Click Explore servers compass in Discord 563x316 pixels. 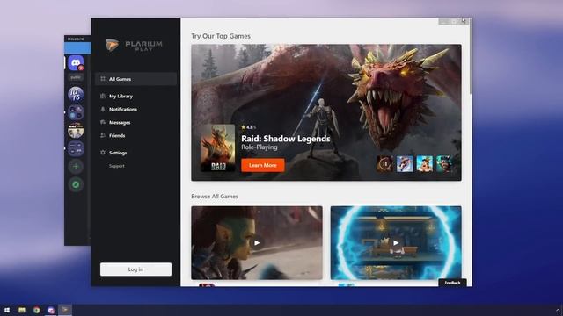pyautogui.click(x=76, y=184)
